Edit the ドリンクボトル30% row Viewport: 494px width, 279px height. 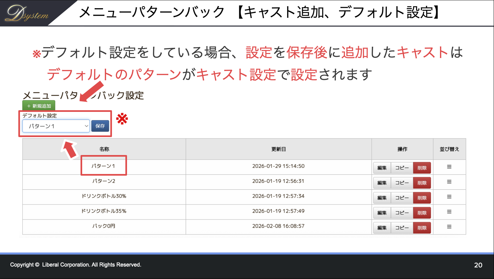382,198
